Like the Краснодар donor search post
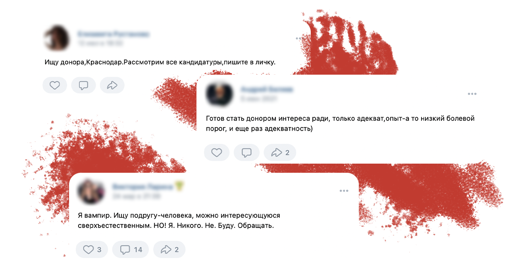512x278 pixels. pos(55,85)
